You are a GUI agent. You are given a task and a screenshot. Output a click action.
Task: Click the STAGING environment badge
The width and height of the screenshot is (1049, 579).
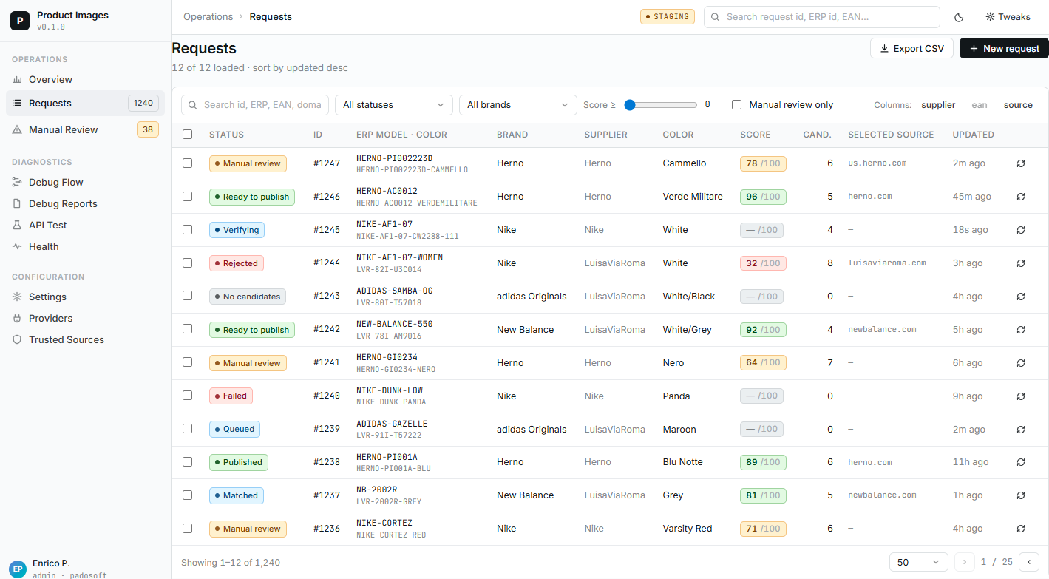coord(668,17)
